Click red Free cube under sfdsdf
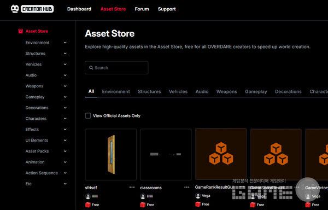 (88, 205)
